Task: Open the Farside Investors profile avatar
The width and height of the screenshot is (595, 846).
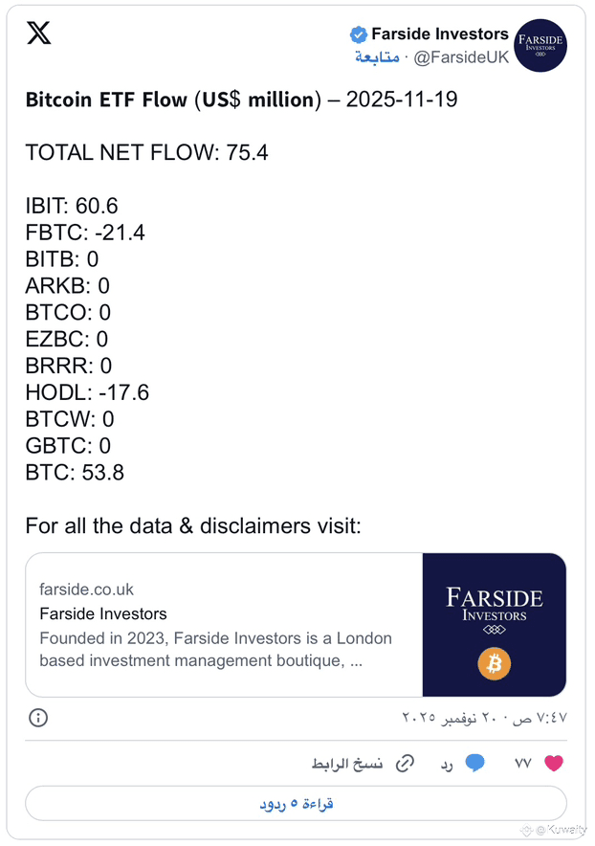Action: pos(540,45)
